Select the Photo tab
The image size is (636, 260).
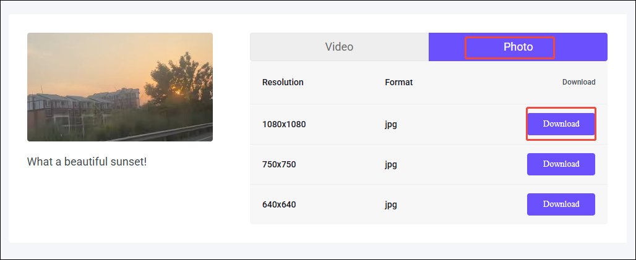click(518, 47)
